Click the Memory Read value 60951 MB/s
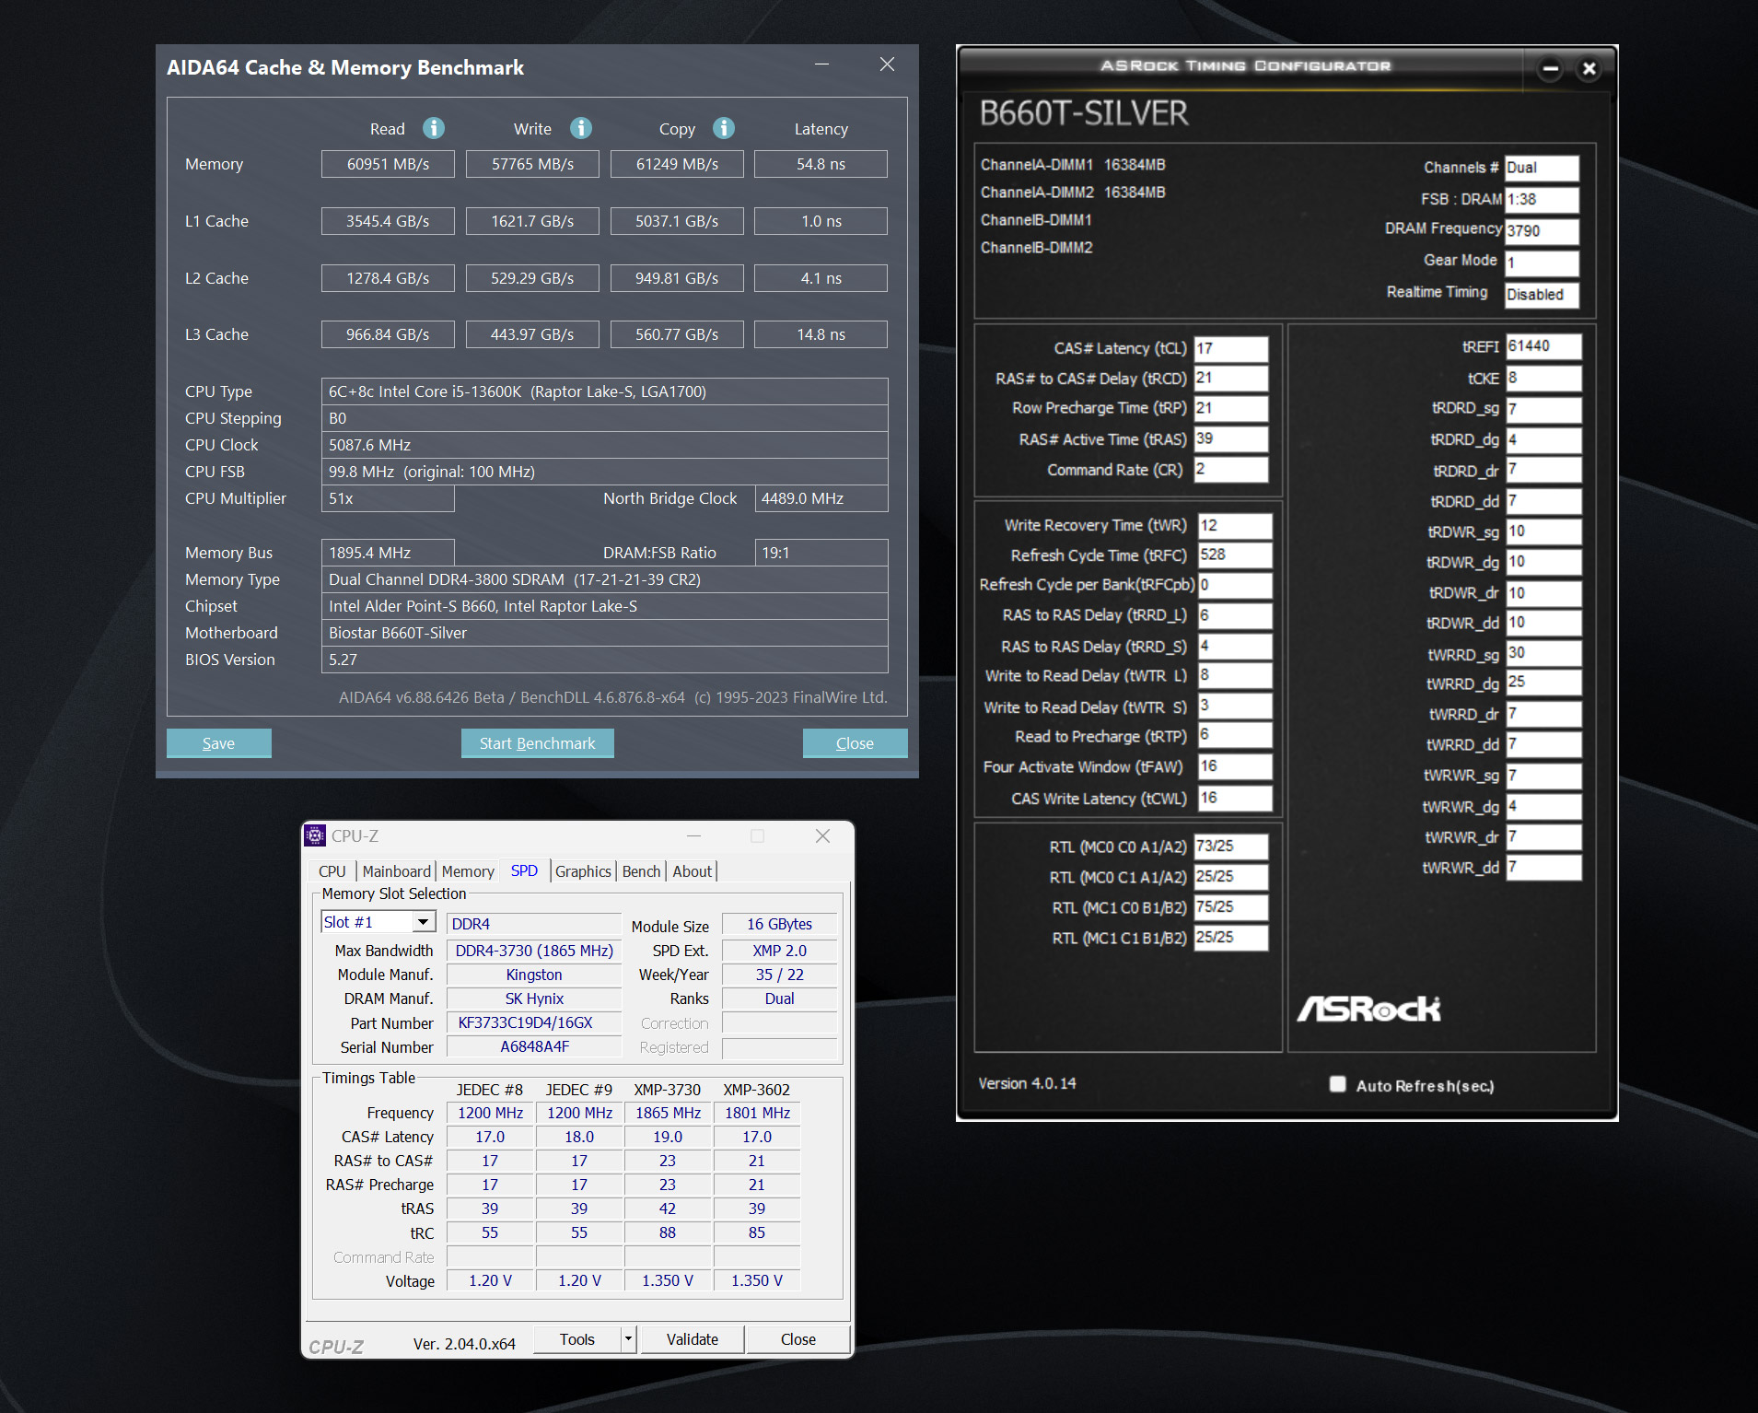Screen dimensions: 1758x1413 tap(388, 164)
